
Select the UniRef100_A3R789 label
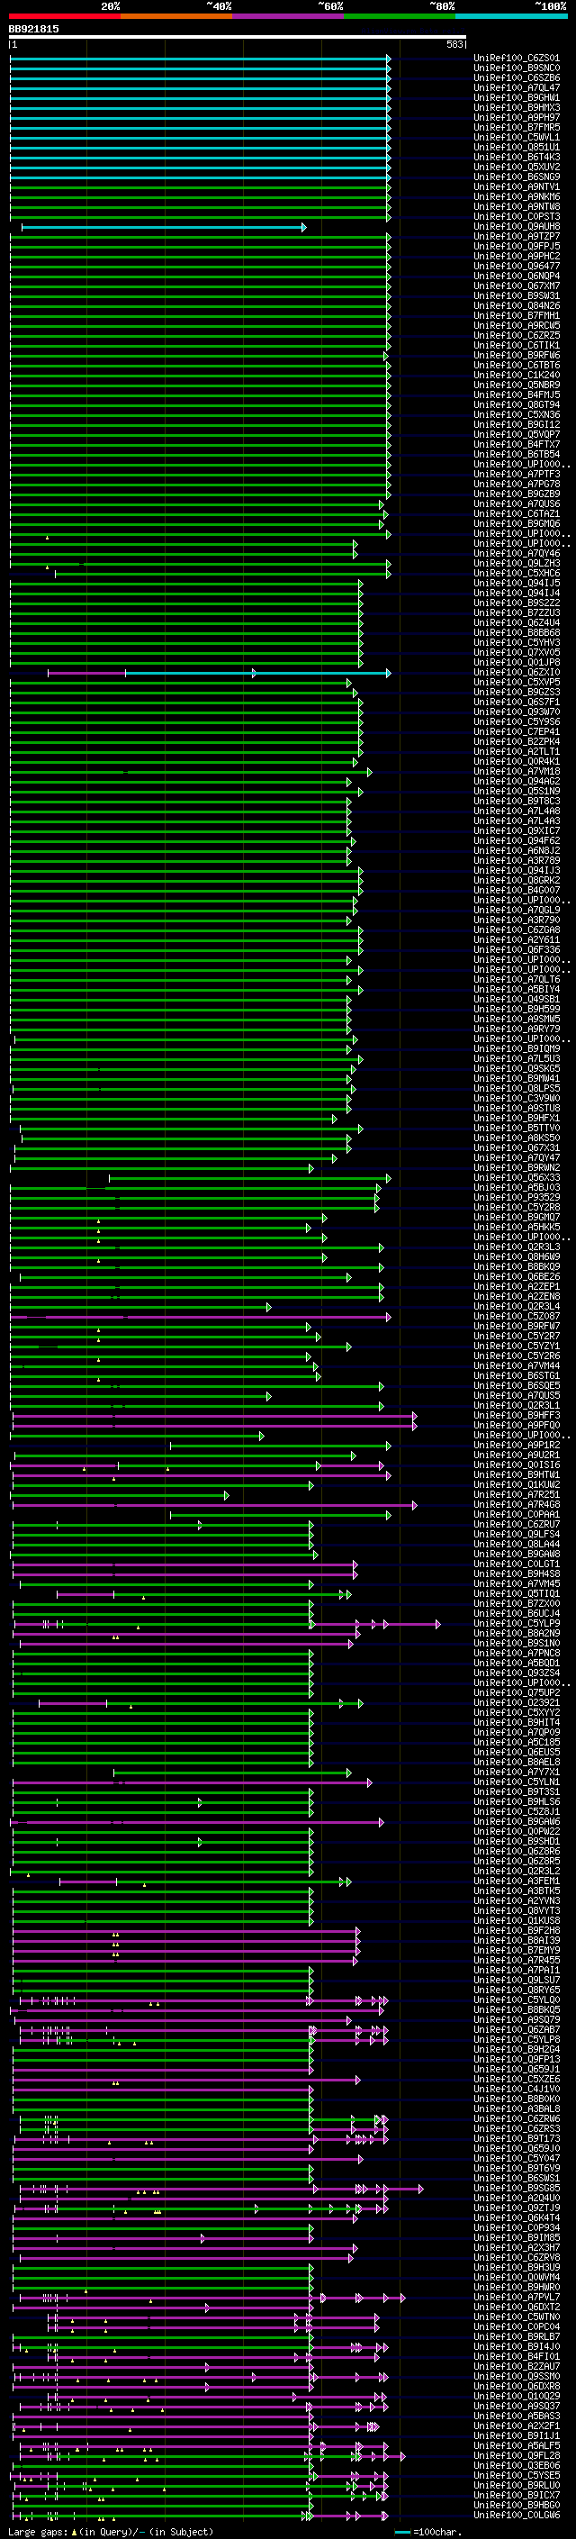pos(517,860)
